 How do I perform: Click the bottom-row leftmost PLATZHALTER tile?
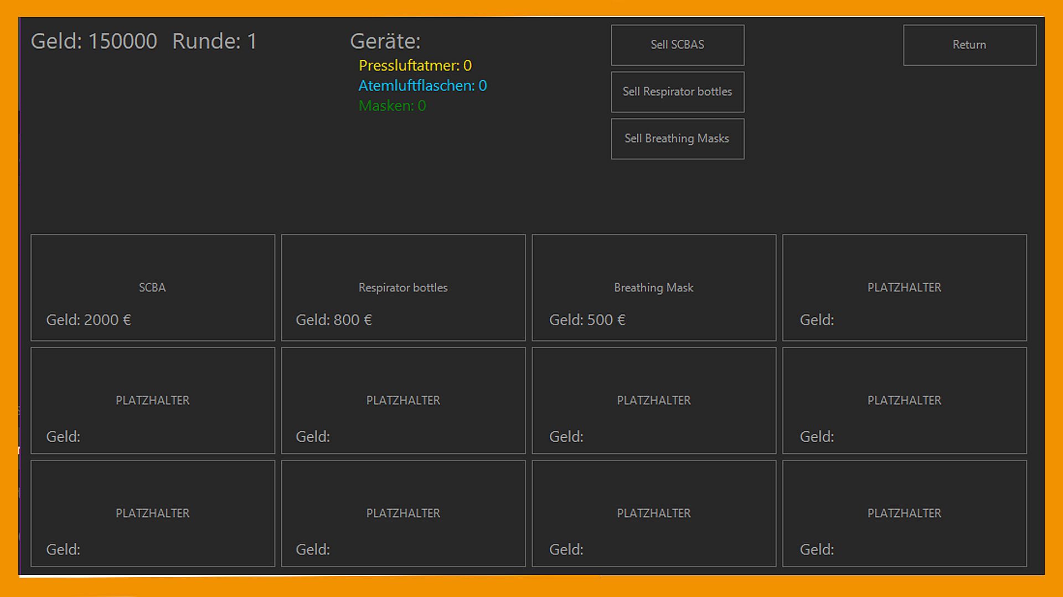click(152, 513)
